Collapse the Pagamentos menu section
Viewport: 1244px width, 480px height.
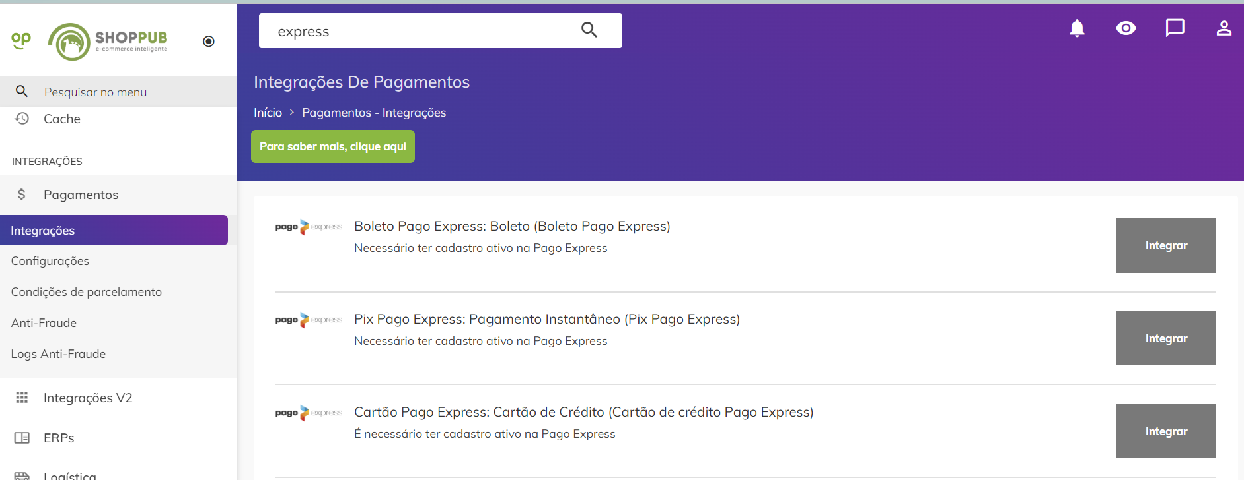click(81, 195)
